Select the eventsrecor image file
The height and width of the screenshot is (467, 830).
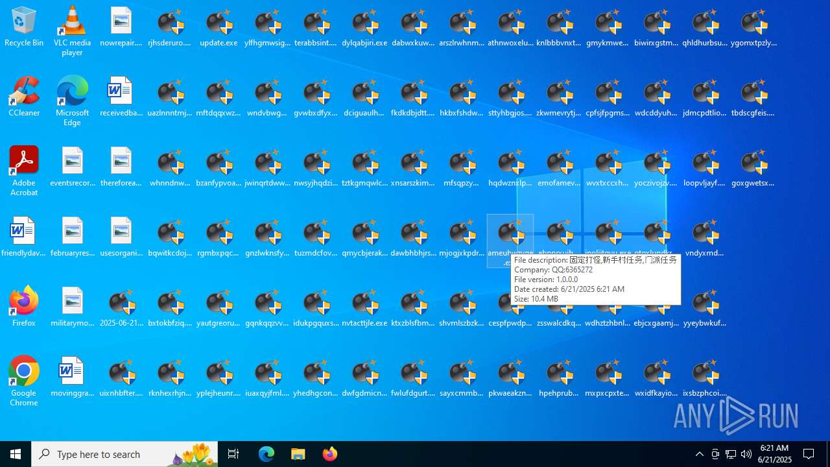(72, 167)
